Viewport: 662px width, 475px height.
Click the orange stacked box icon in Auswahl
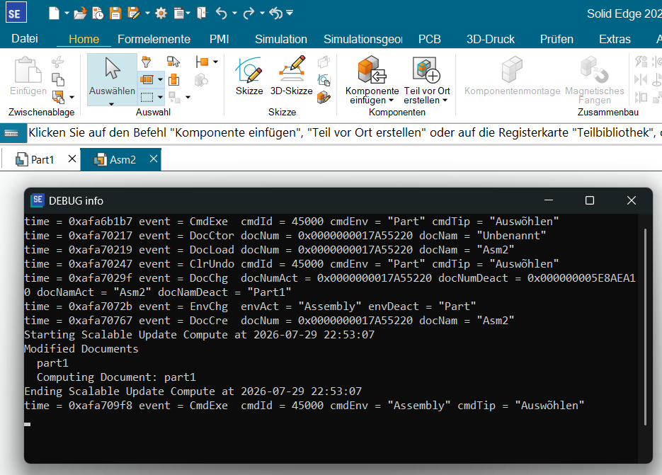pos(173,79)
